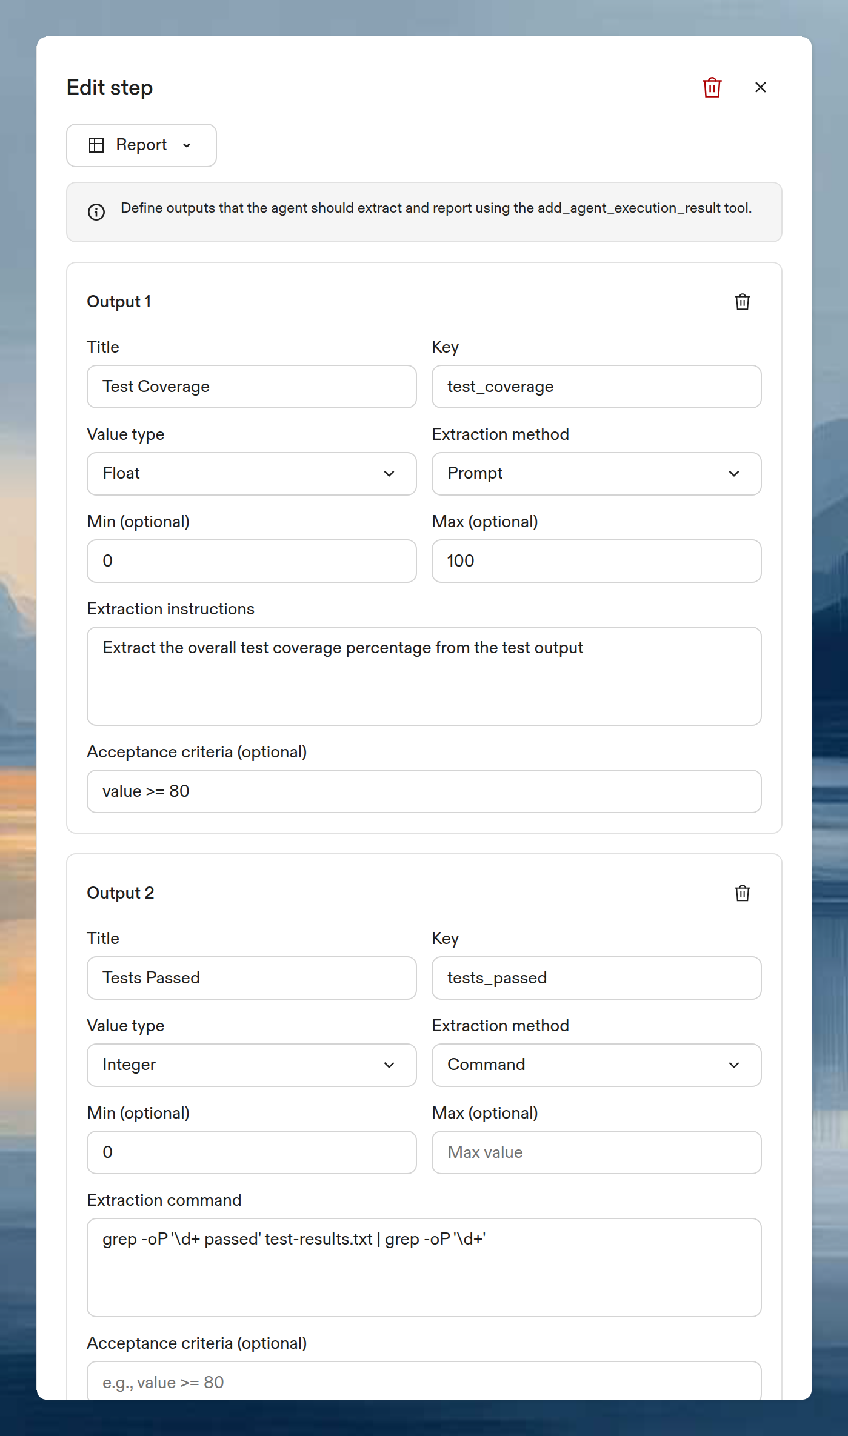Edit the tests_passed key field

(596, 978)
